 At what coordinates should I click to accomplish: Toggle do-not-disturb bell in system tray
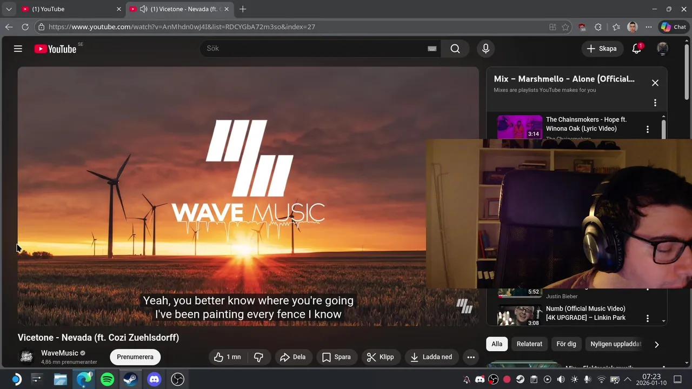[x=467, y=380]
